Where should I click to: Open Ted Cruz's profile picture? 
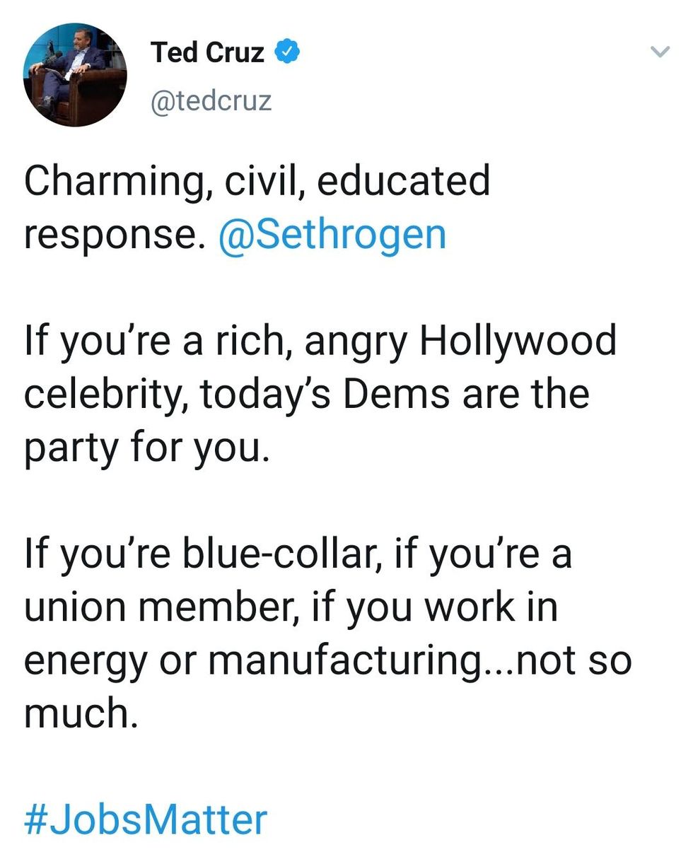75,75
